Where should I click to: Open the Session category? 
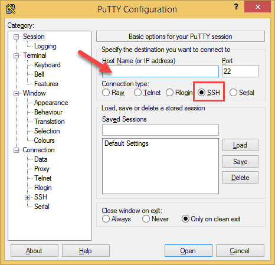point(34,37)
